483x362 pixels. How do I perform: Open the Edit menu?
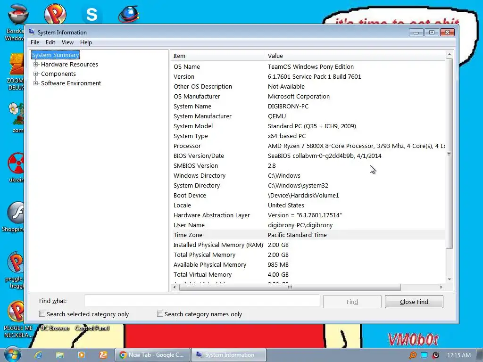pyautogui.click(x=50, y=42)
